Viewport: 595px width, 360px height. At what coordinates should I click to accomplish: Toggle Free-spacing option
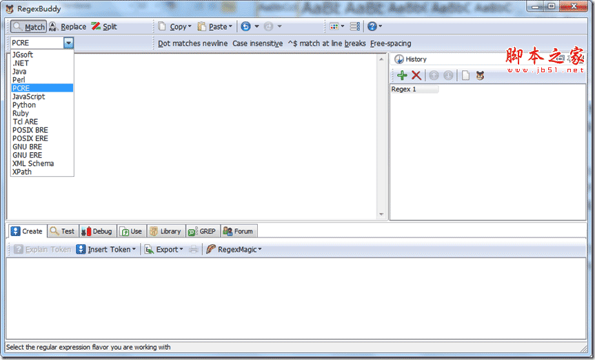(390, 43)
